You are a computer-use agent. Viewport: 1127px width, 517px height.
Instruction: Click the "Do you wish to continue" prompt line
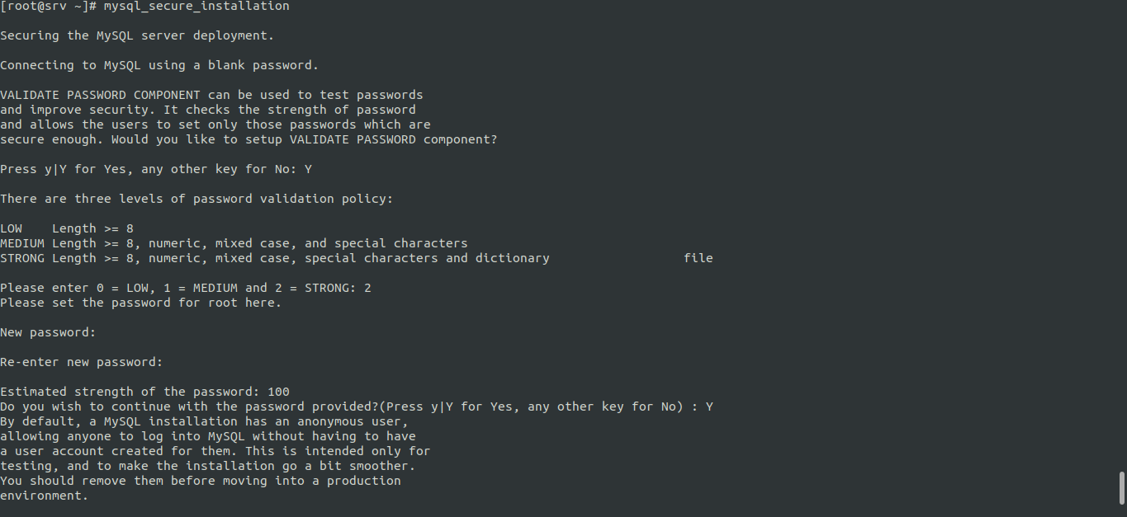pyautogui.click(x=356, y=407)
